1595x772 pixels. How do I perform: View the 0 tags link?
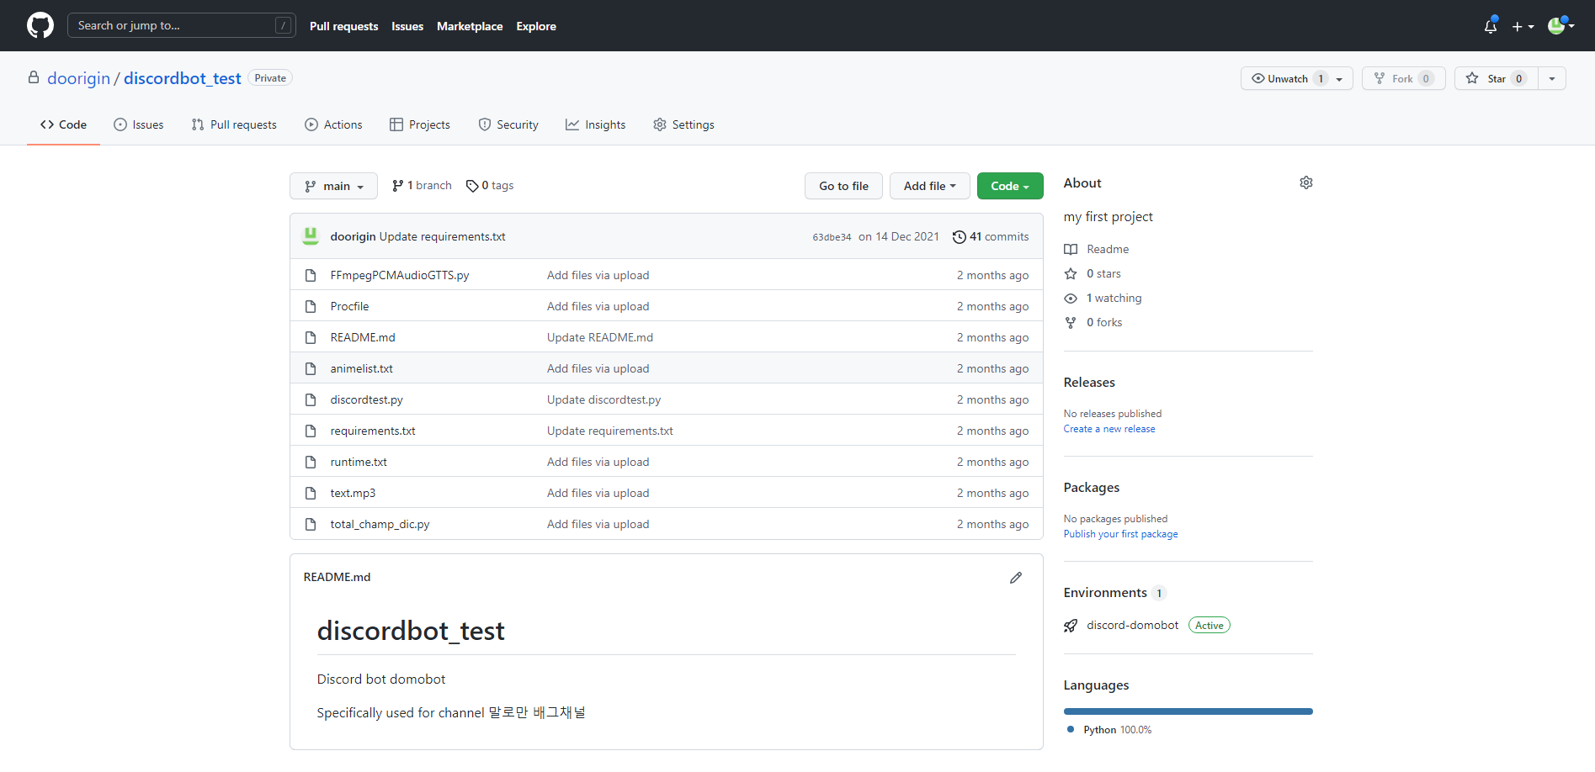coord(490,186)
